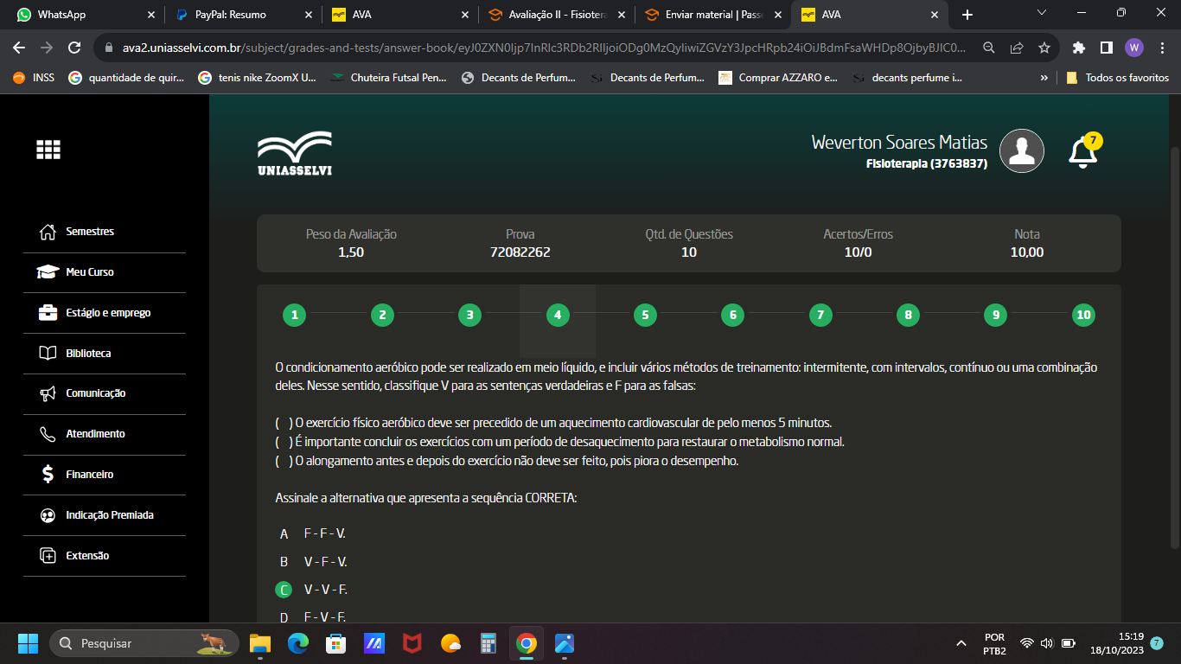The width and height of the screenshot is (1181, 664).
Task: Open the grid apps menu icon
Action: [x=48, y=150]
